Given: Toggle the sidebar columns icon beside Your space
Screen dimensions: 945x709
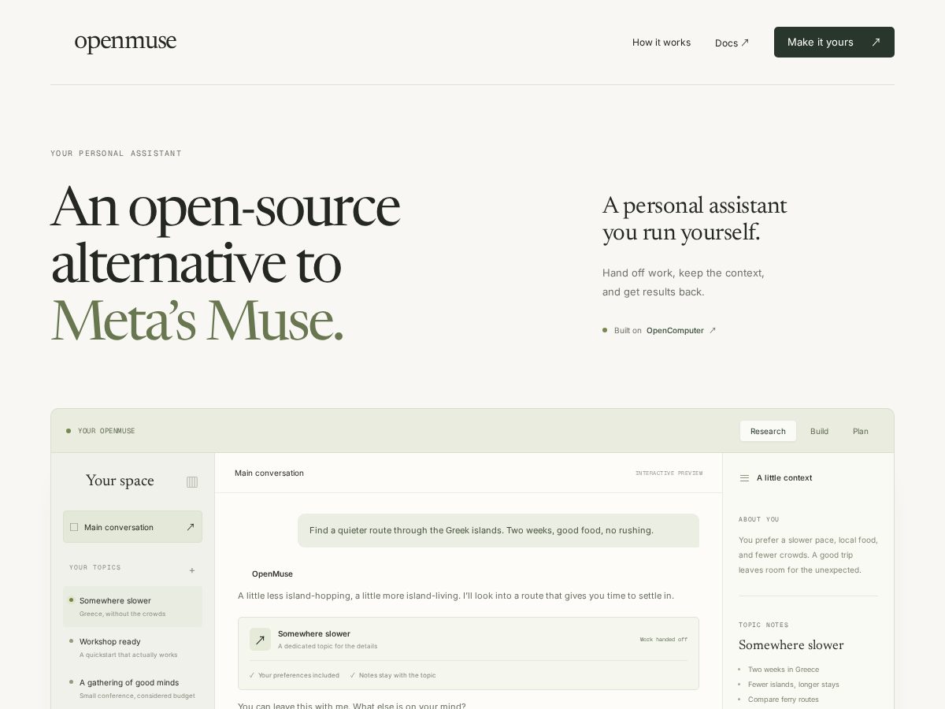Looking at the screenshot, I should tap(192, 482).
